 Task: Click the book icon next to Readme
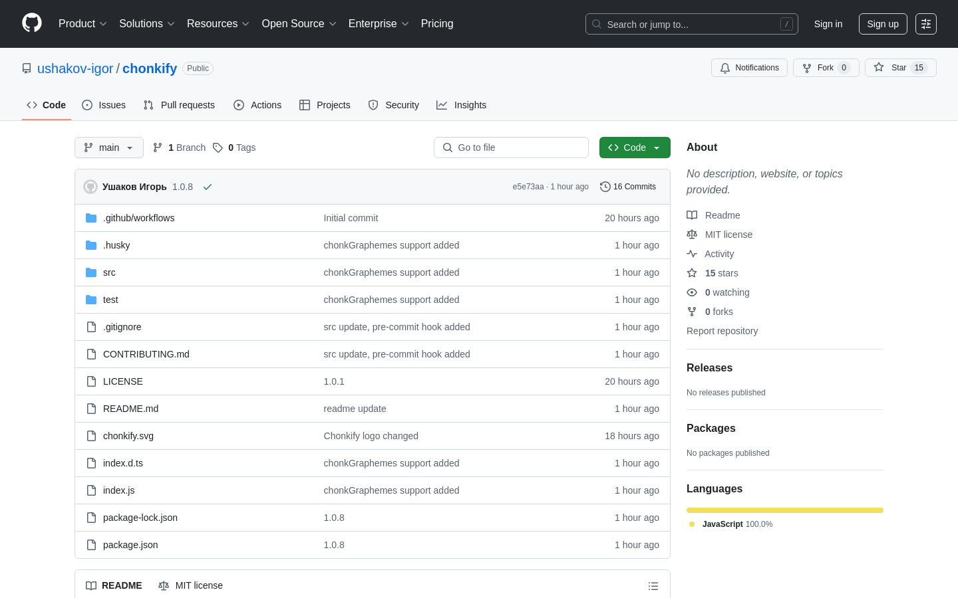(x=692, y=215)
